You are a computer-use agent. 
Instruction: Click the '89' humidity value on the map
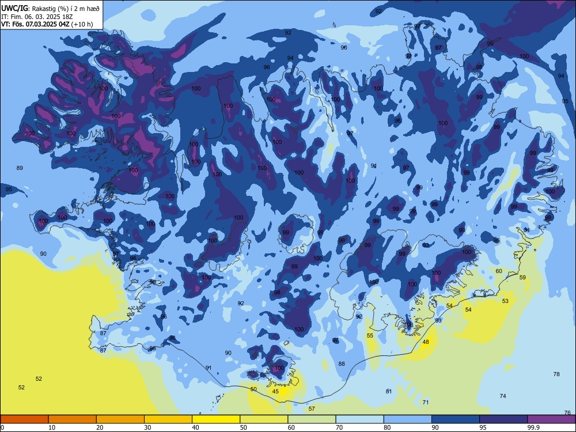point(20,168)
